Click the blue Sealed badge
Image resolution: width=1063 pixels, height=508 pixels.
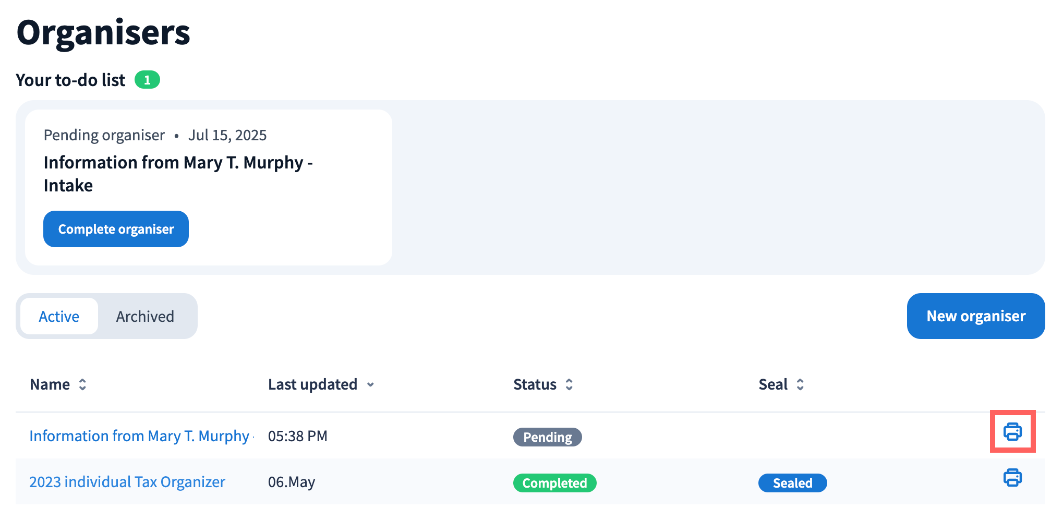pos(792,483)
